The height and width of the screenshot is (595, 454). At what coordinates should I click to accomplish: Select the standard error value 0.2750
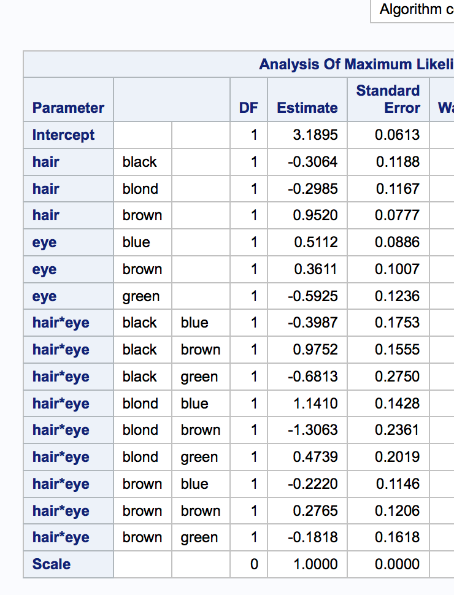click(x=398, y=377)
